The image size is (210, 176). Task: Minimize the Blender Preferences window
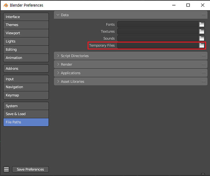[174, 5]
